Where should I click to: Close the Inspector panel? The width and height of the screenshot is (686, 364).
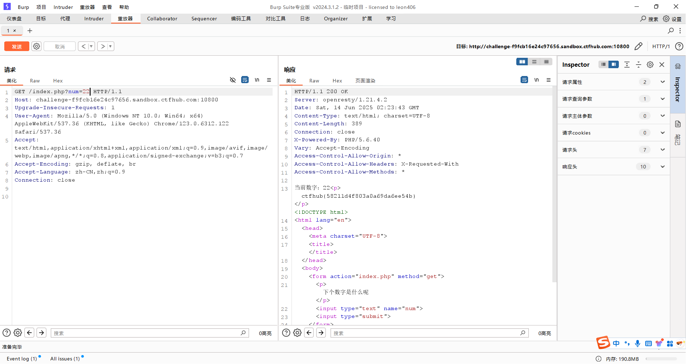(662, 65)
